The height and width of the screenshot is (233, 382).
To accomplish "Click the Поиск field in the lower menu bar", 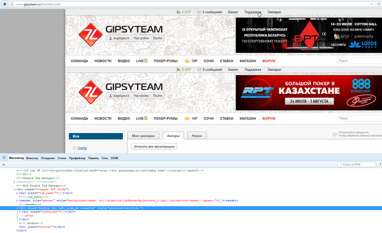I will tap(359, 118).
